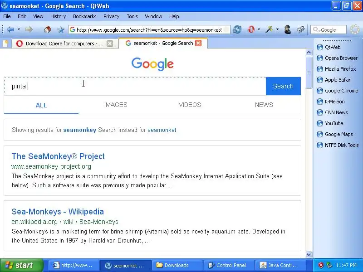Open Google Chrome sidebar bookmark
The height and width of the screenshot is (272, 363).
tap(337, 91)
